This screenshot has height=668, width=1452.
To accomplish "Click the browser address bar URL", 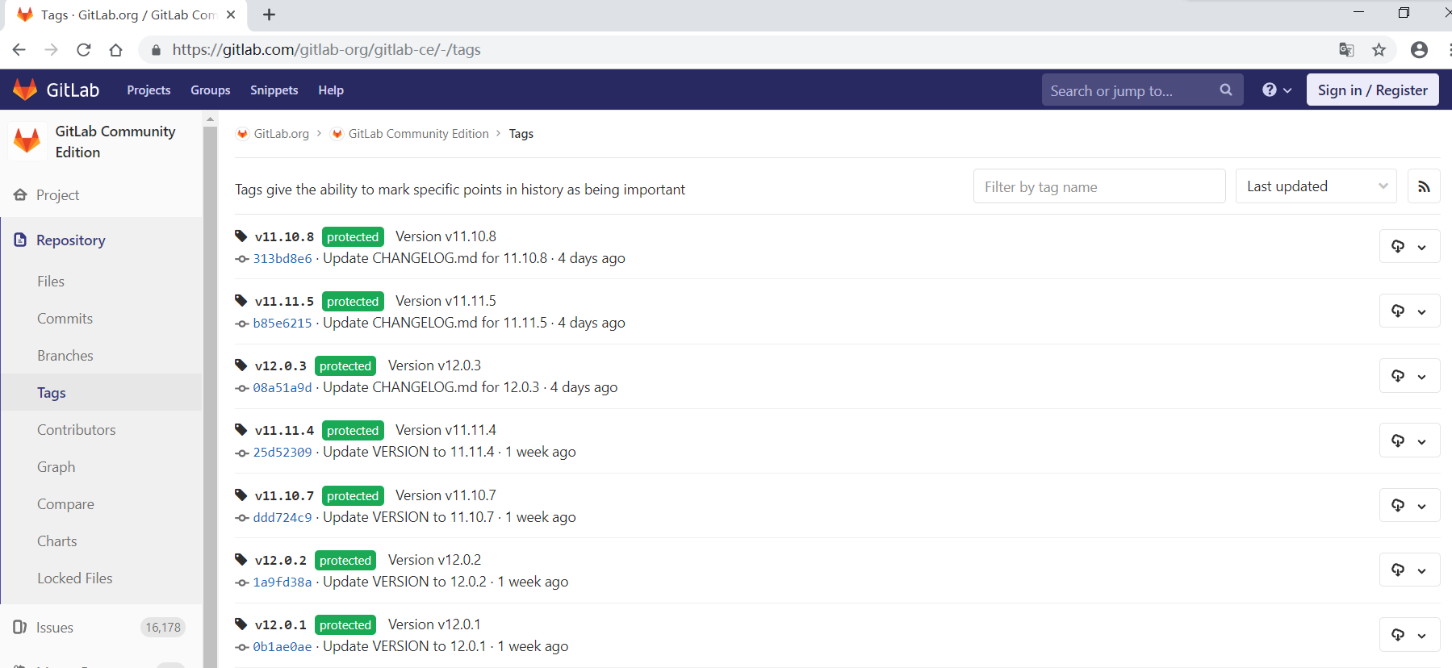I will 327,50.
